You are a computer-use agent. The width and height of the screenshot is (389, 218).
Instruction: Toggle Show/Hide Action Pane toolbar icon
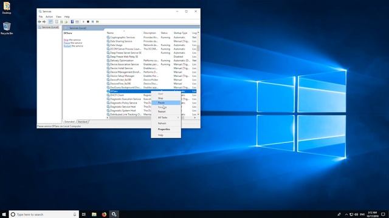(77, 22)
